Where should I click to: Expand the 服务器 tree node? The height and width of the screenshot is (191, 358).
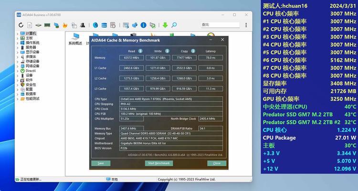pyautogui.click(x=18, y=48)
